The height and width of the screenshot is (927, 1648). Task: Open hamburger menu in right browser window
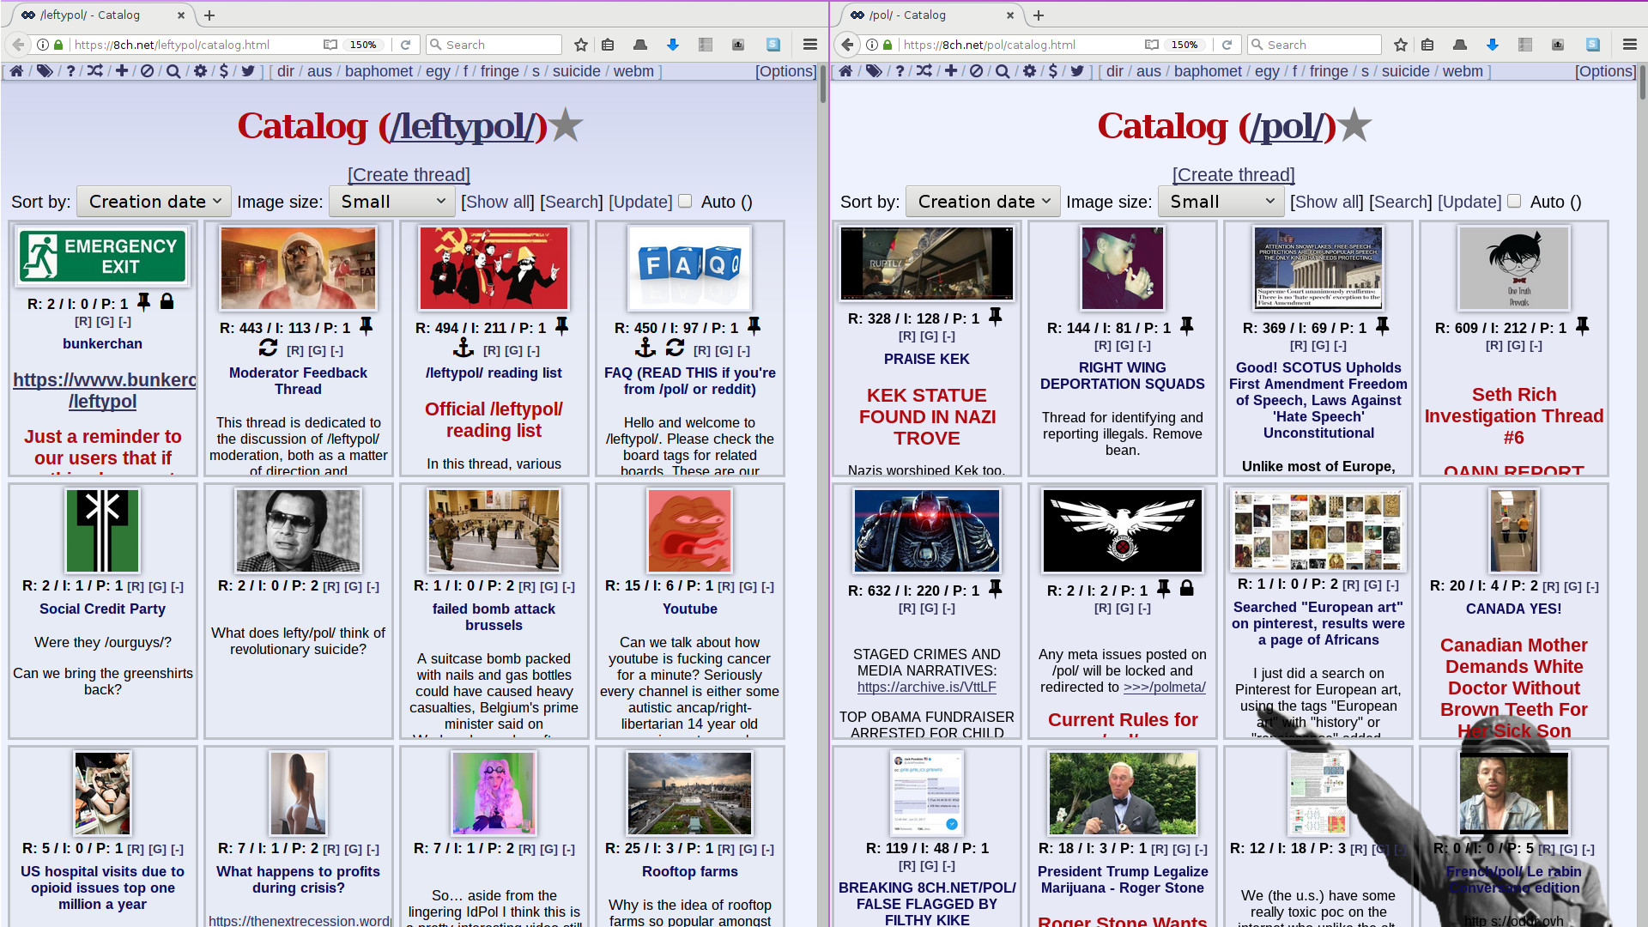click(1630, 45)
